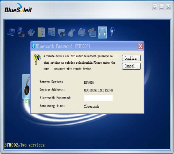Viewport: 174px width, 154px height.
Task: Open the BlueSoleil window menu dropdown arrow
Action: [x=155, y=7]
